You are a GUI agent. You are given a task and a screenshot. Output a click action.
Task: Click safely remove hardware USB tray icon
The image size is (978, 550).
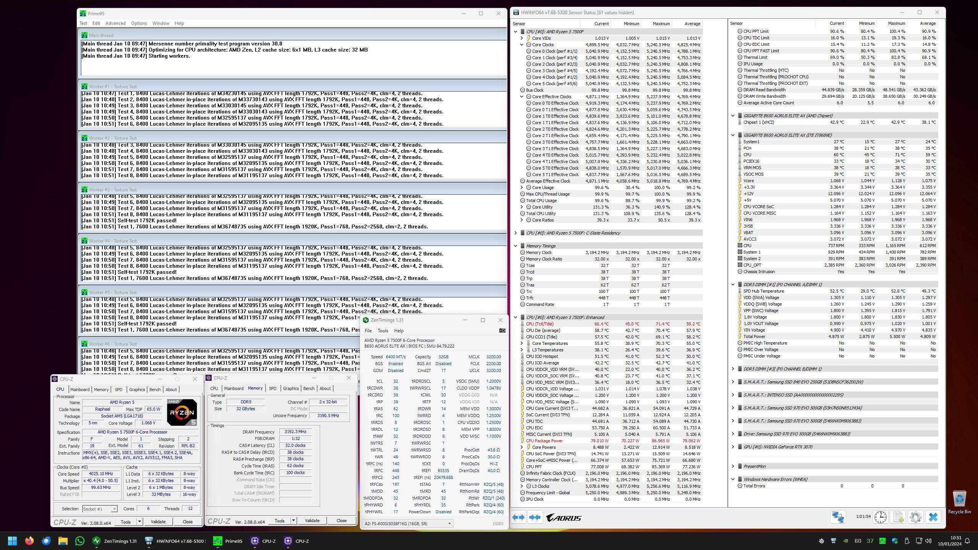pos(907,541)
